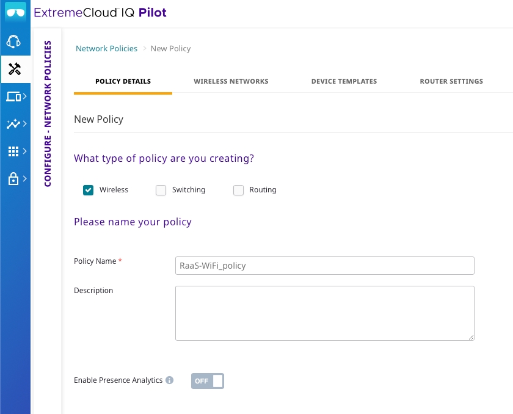This screenshot has height=414, width=513.
Task: Expand the devices menu chevron arrow
Action: point(25,96)
